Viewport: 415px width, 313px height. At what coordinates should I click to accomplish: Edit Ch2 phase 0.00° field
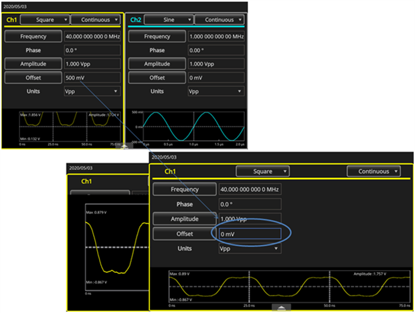click(x=216, y=50)
